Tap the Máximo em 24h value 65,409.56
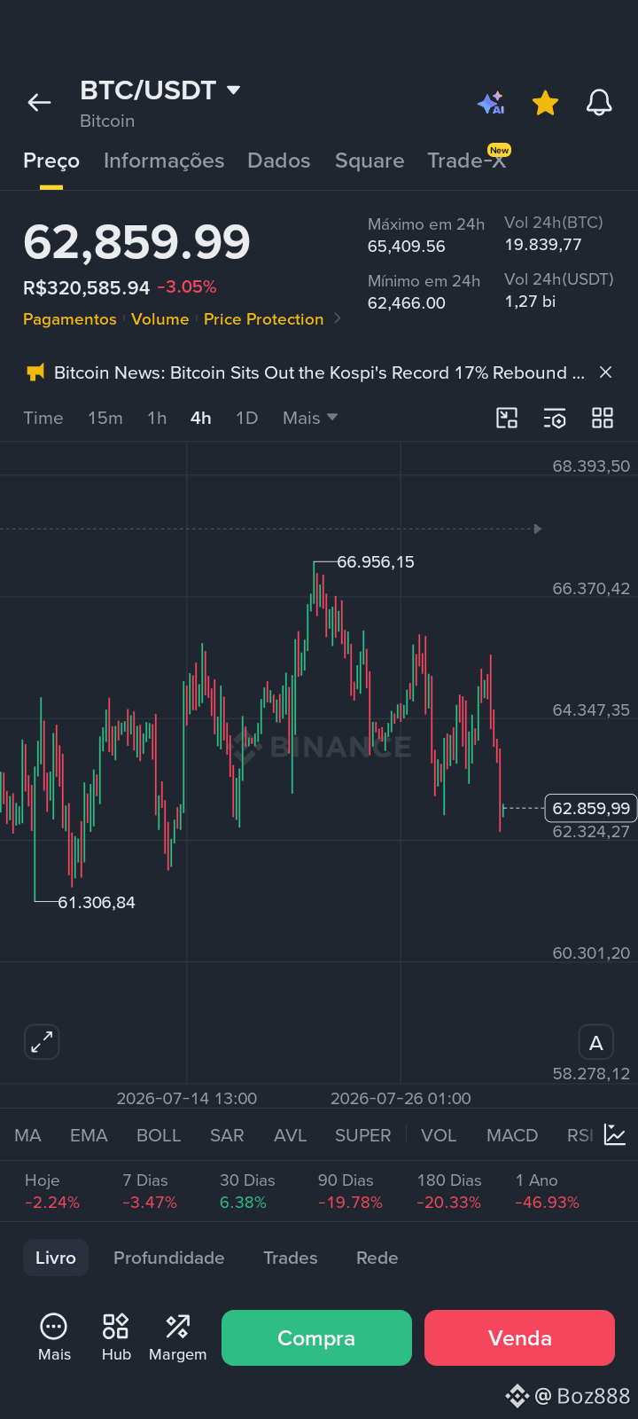This screenshot has width=638, height=1419. pos(407,247)
